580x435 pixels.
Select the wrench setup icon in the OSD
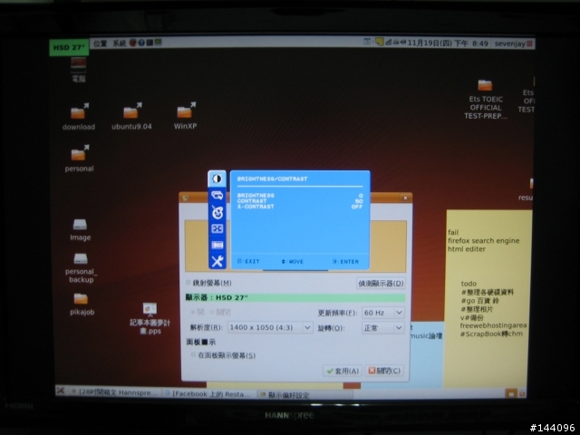click(x=217, y=261)
